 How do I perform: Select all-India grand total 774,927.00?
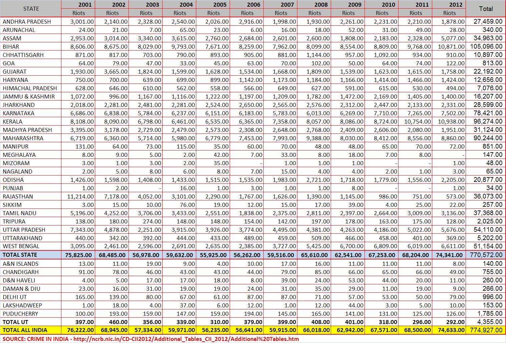[486, 330]
